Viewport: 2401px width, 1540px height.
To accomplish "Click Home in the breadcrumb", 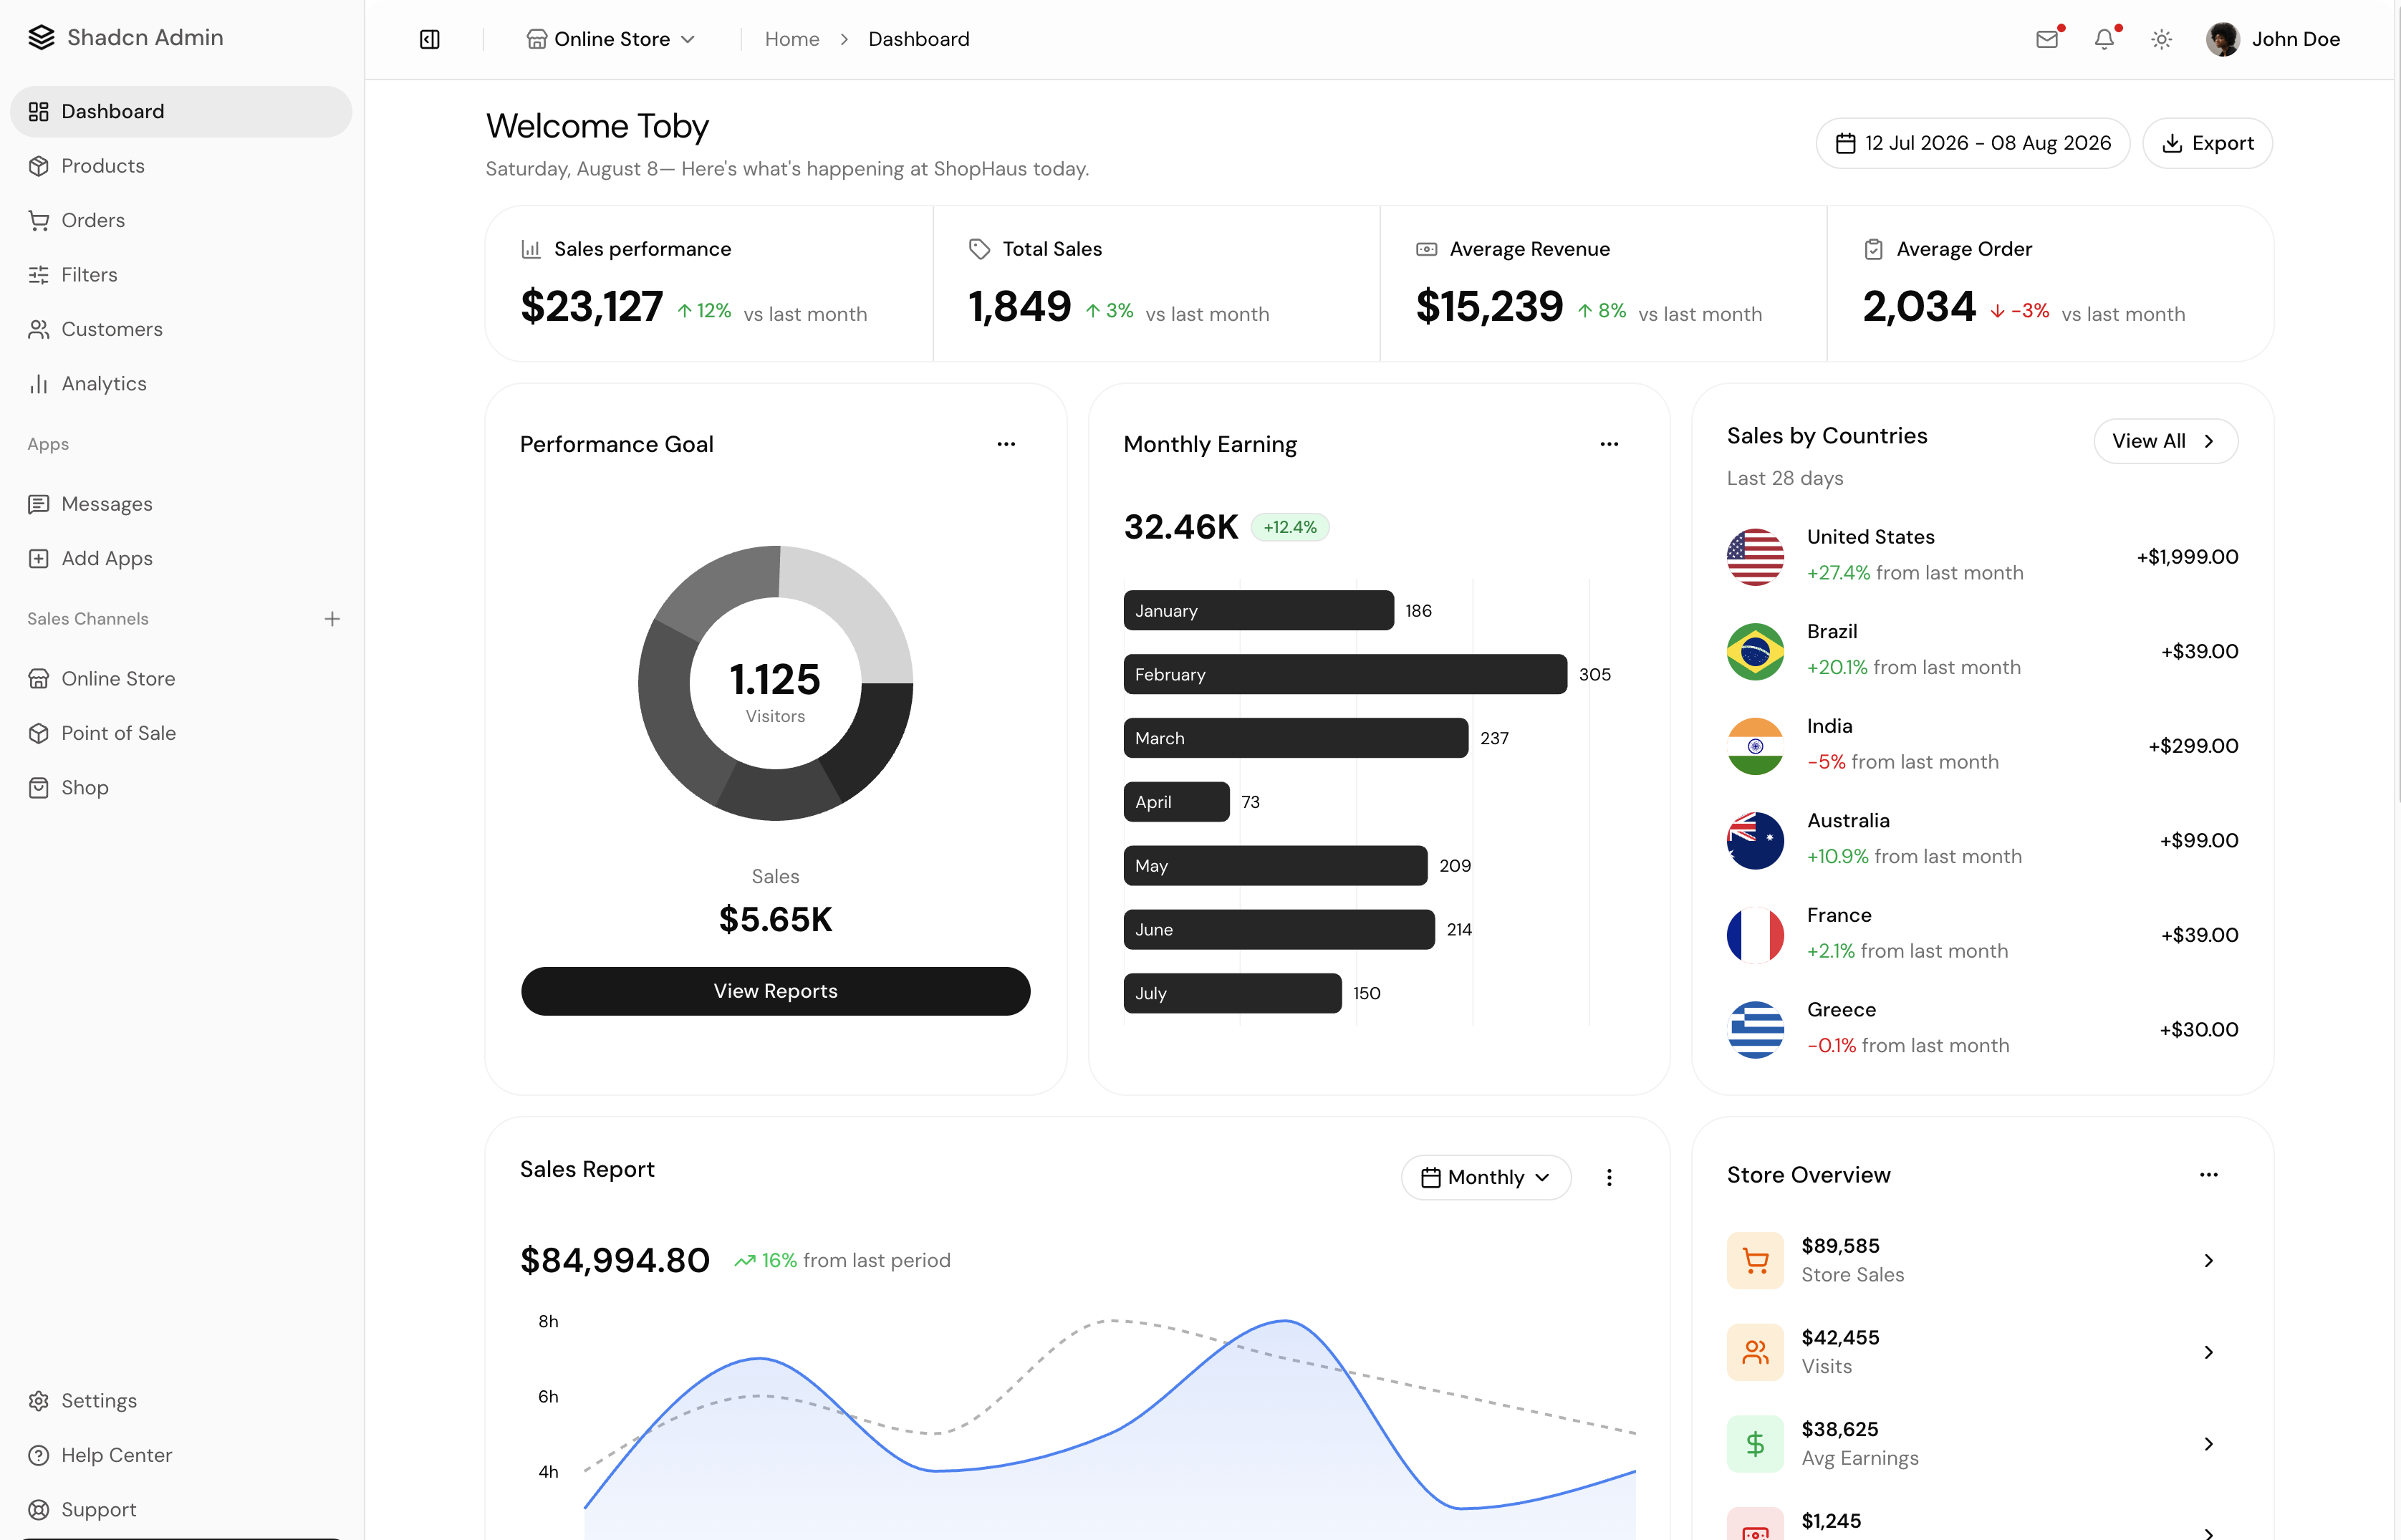I will click(792, 39).
